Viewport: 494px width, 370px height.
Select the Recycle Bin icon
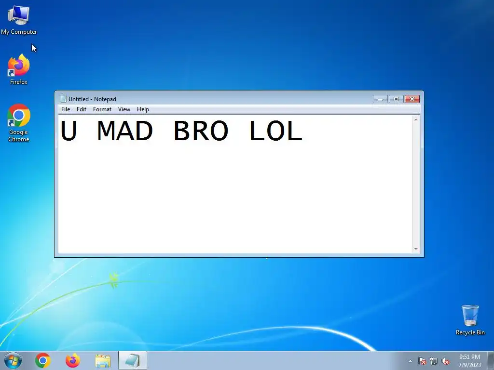coord(470,320)
